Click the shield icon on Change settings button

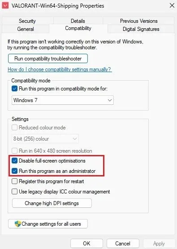(18, 224)
